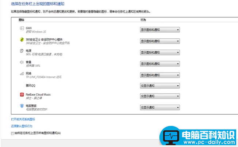The image size is (238, 147).
Task: Enable 始终在任务栏上显示所有图标和通知 checkbox
Action: point(12,133)
